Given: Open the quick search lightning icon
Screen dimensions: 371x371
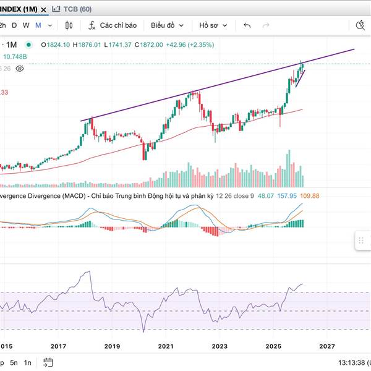Looking at the screenshot, I should [360, 25].
